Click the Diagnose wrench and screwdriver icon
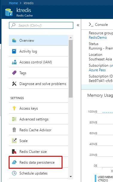The image size is (113, 182). pyautogui.click(x=14, y=83)
